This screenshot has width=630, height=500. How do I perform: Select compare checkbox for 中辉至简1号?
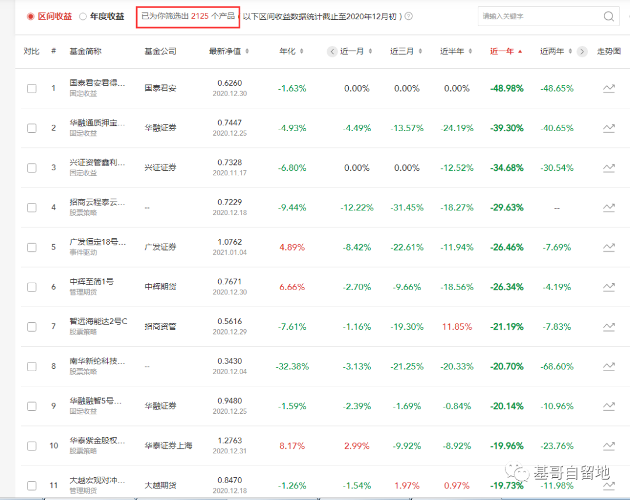(x=32, y=287)
